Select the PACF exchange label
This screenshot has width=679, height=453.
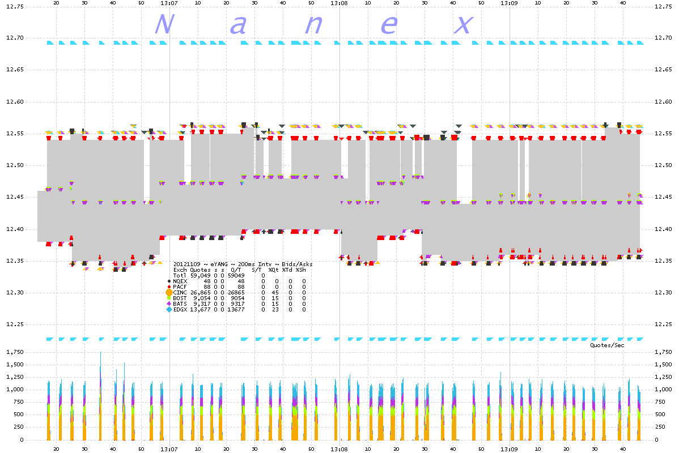tap(180, 287)
